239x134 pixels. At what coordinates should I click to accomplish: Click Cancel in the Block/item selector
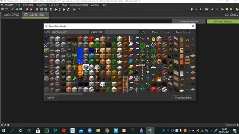pyautogui.click(x=51, y=98)
